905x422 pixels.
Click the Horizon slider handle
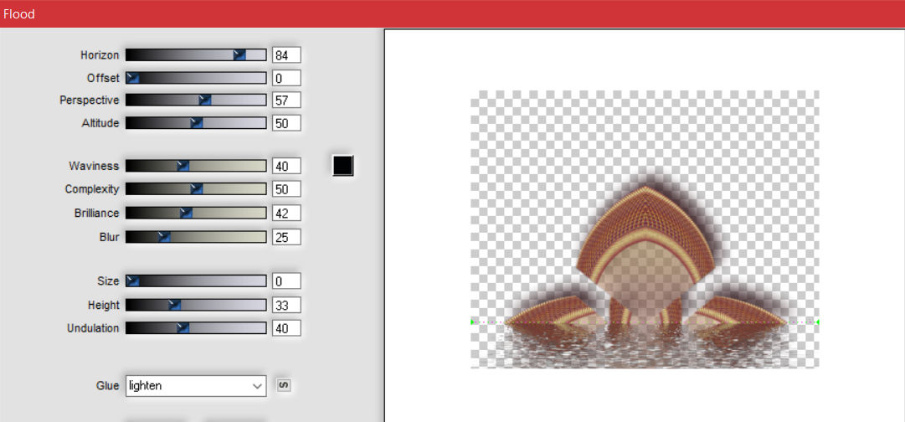click(239, 54)
